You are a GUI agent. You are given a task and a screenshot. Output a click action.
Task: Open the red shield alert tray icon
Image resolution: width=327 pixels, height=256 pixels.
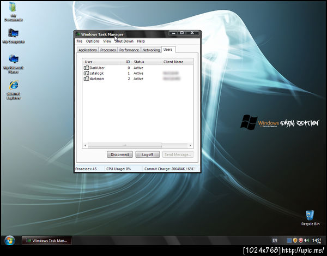(x=300, y=241)
